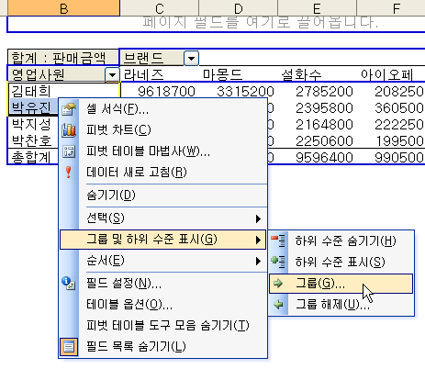Image resolution: width=425 pixels, height=369 pixels.
Task: Select 그룹 및 하위 수준 표시(G) entry
Action: 163,240
